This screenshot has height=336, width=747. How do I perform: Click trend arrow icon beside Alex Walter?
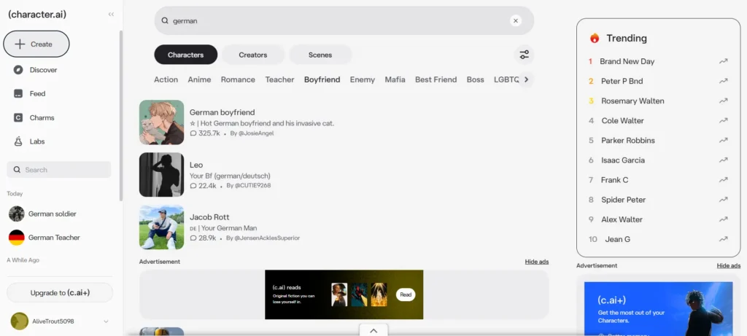coord(724,219)
